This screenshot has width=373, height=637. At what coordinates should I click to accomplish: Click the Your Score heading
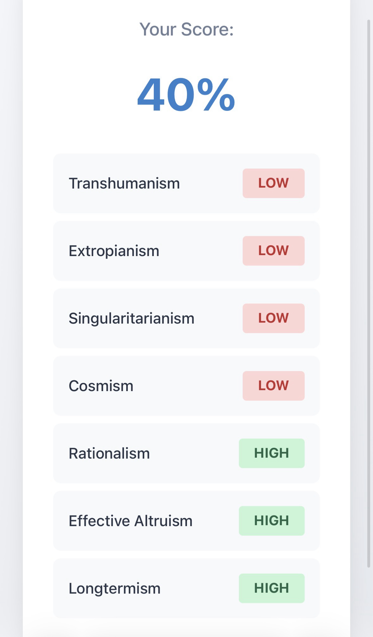(186, 29)
